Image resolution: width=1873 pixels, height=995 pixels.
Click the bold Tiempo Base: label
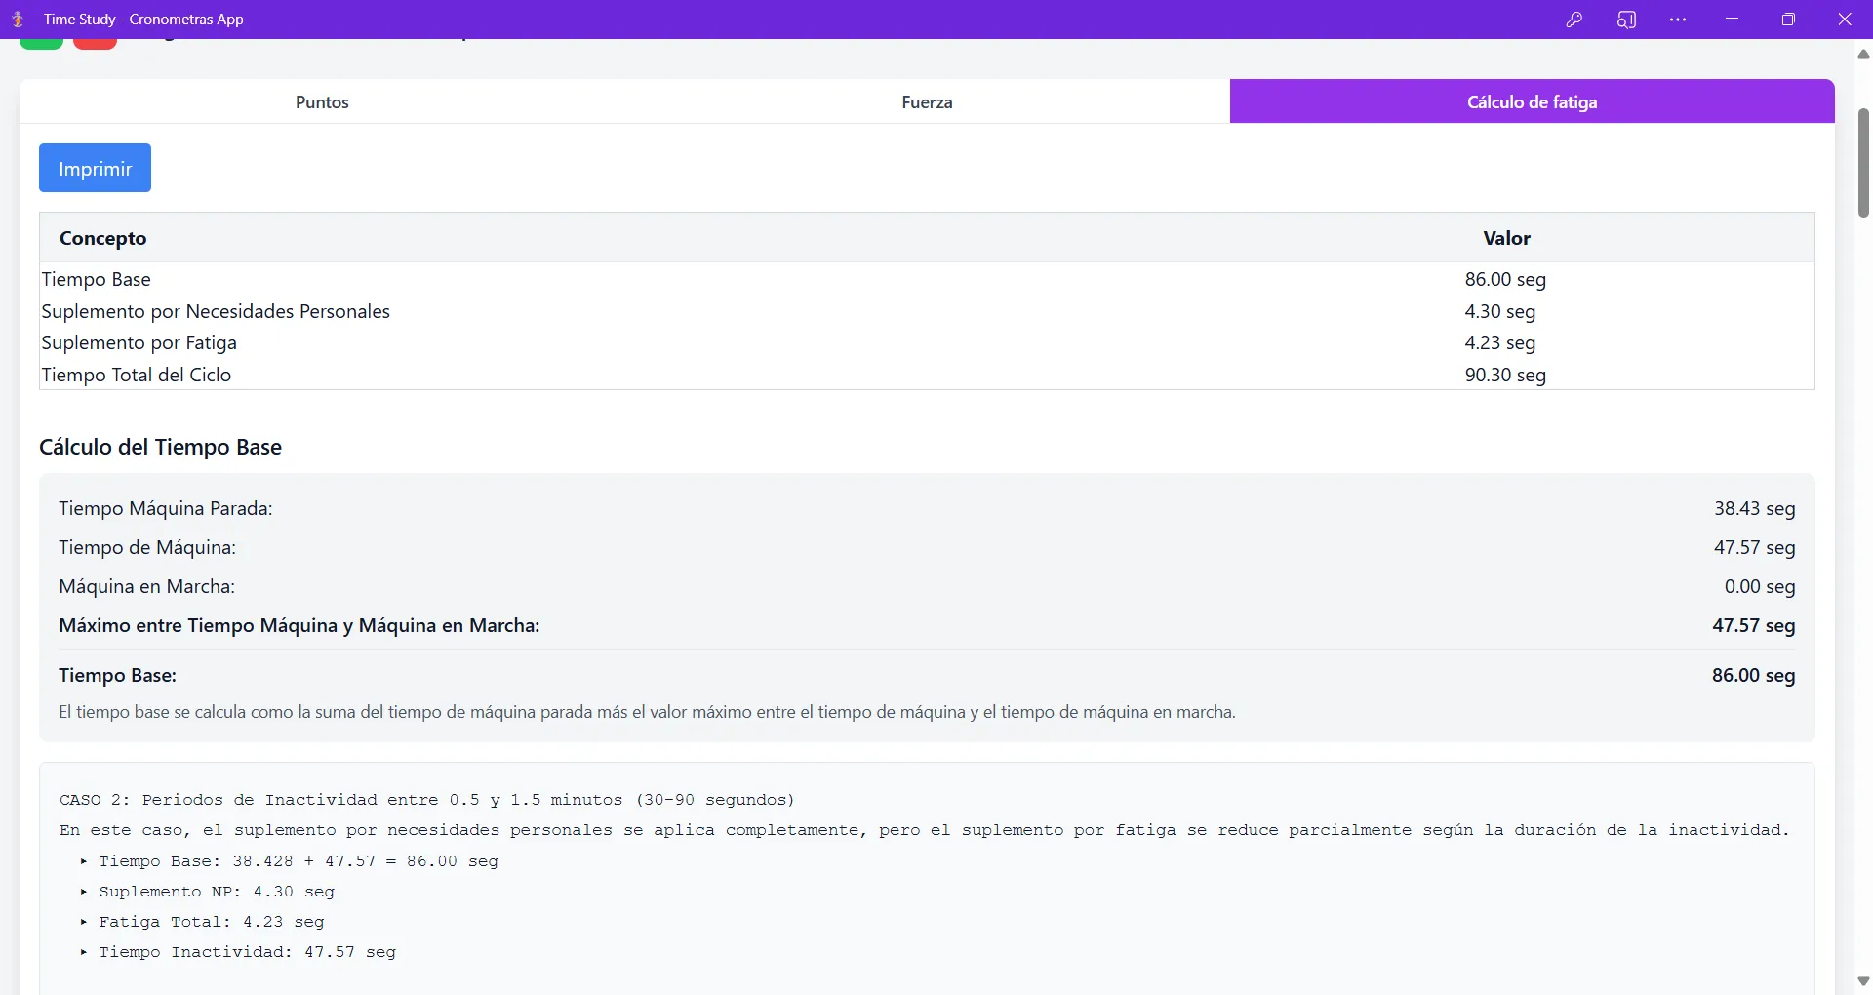point(118,675)
